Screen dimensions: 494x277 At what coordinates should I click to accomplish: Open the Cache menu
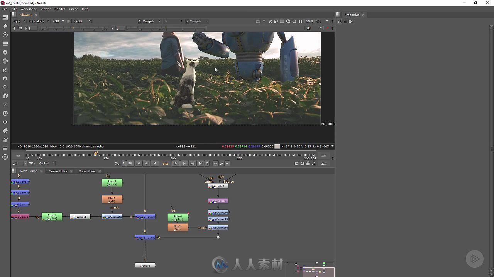(x=73, y=9)
